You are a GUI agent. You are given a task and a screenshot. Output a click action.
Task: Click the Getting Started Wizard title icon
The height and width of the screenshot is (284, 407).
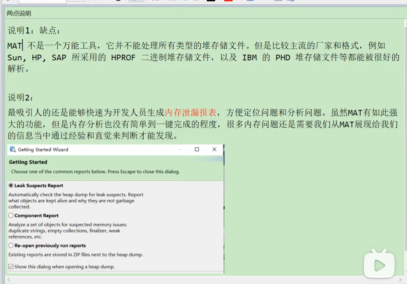(13, 149)
